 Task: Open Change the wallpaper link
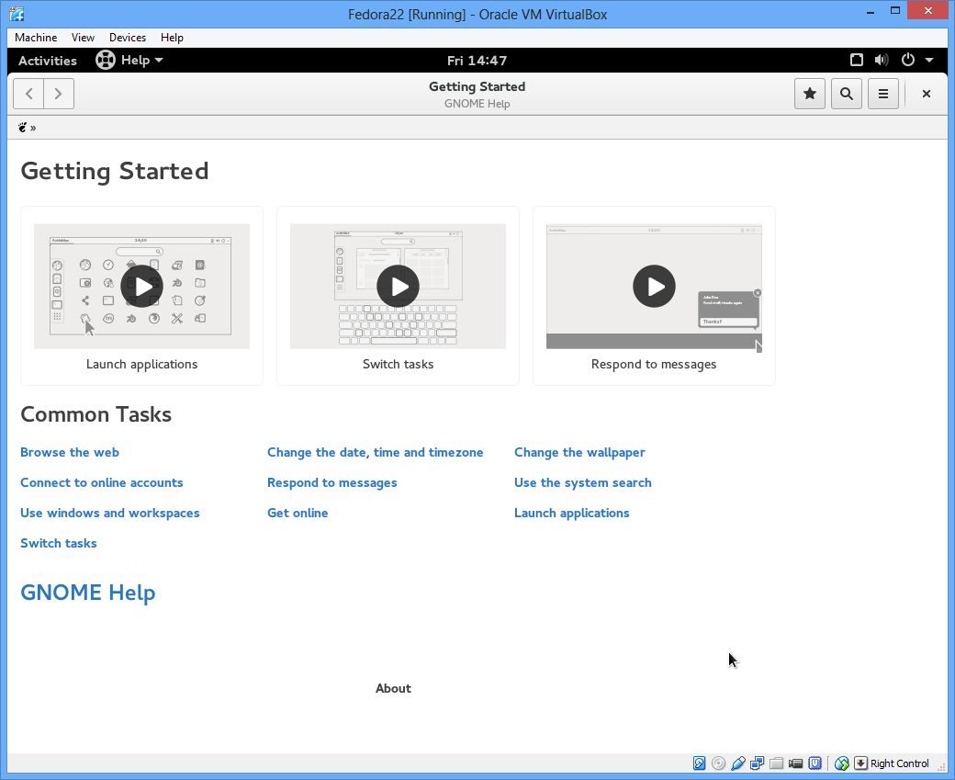579,452
